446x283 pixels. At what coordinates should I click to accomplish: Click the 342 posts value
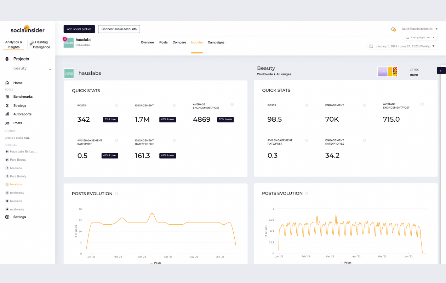tap(84, 120)
